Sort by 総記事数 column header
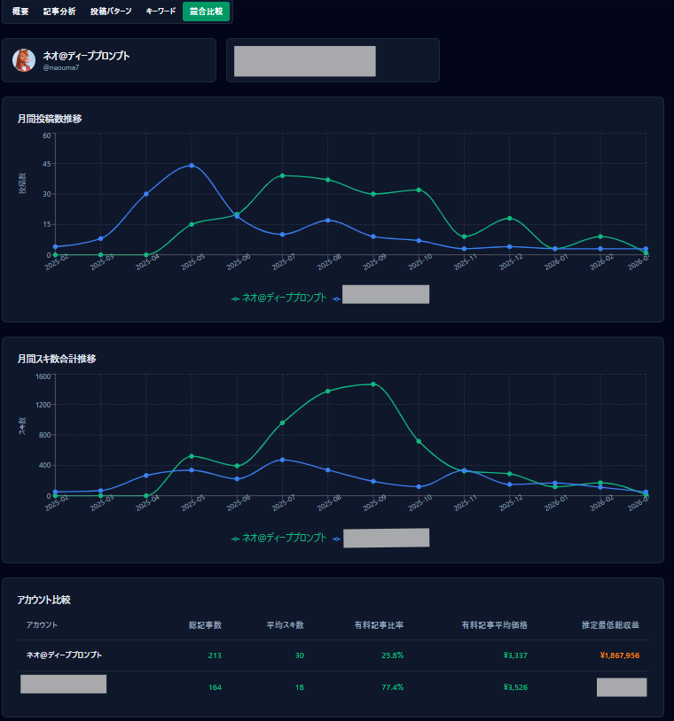The height and width of the screenshot is (721, 674). 205,625
